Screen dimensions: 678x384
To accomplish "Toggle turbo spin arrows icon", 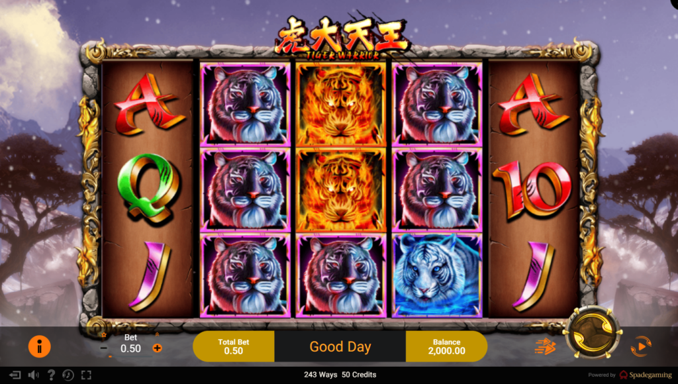I will [x=545, y=346].
